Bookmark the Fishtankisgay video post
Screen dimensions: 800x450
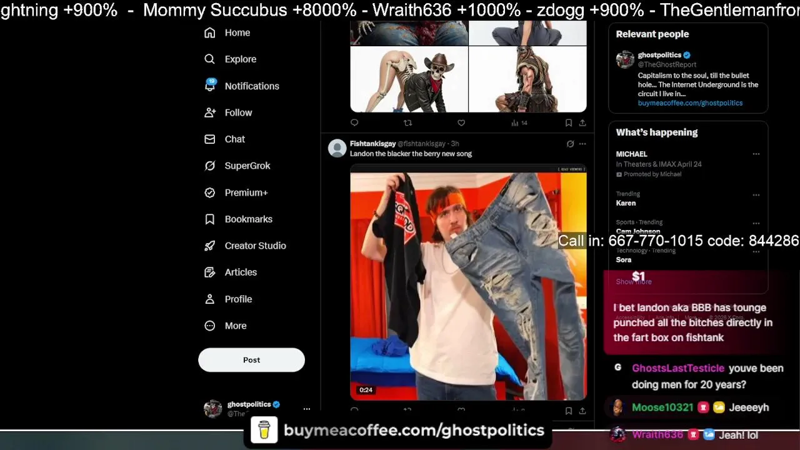[568, 411]
